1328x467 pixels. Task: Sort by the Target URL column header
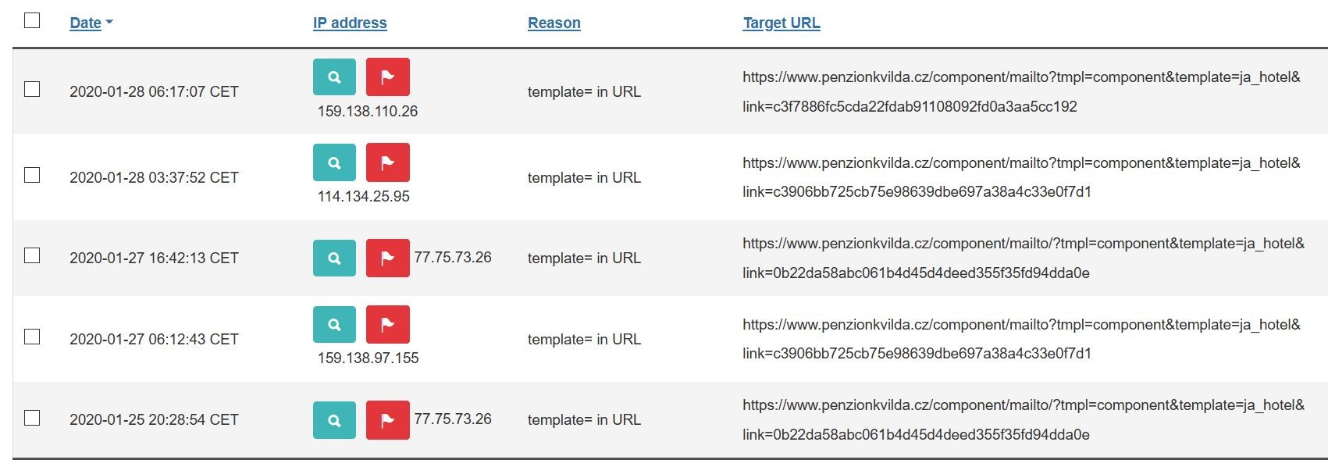pos(781,23)
